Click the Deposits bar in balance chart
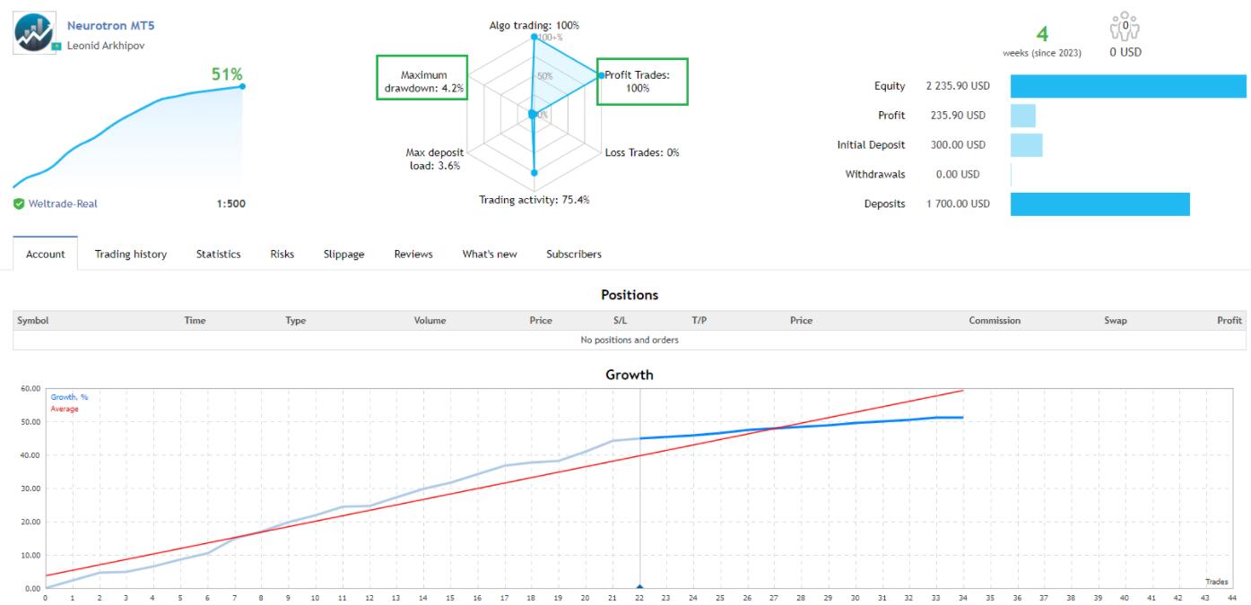Screen dimensions: 1251x605 pos(1099,203)
